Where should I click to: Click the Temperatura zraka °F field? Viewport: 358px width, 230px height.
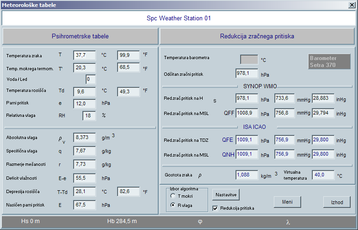(128, 55)
